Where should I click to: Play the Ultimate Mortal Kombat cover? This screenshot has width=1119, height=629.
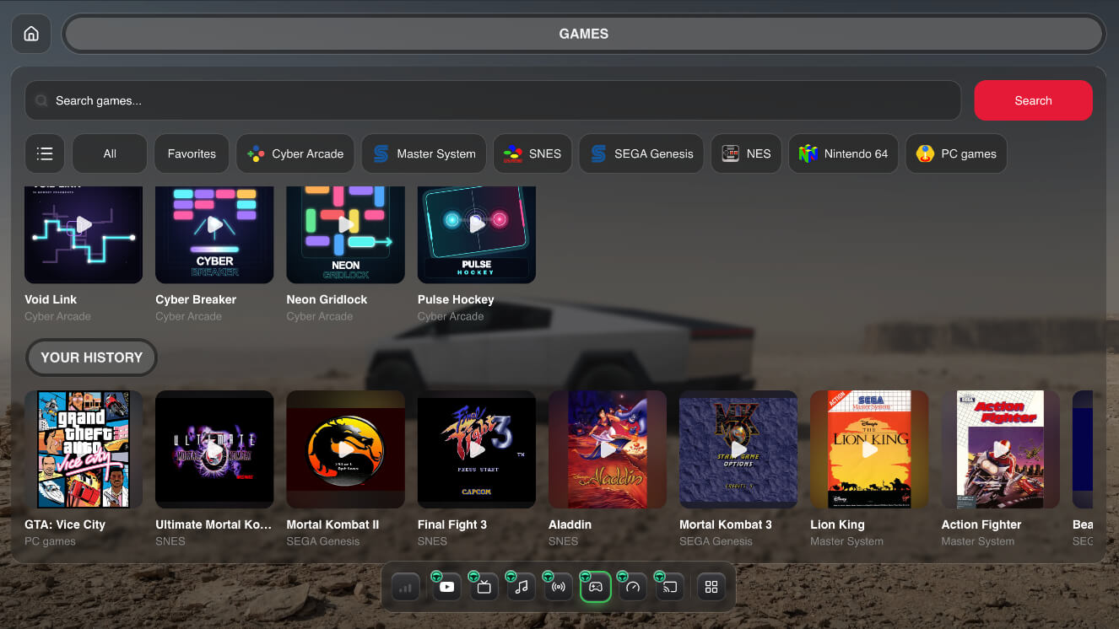[214, 449]
